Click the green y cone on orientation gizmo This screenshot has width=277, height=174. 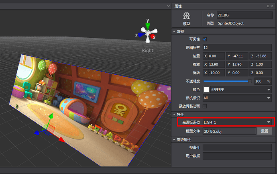(148, 26)
